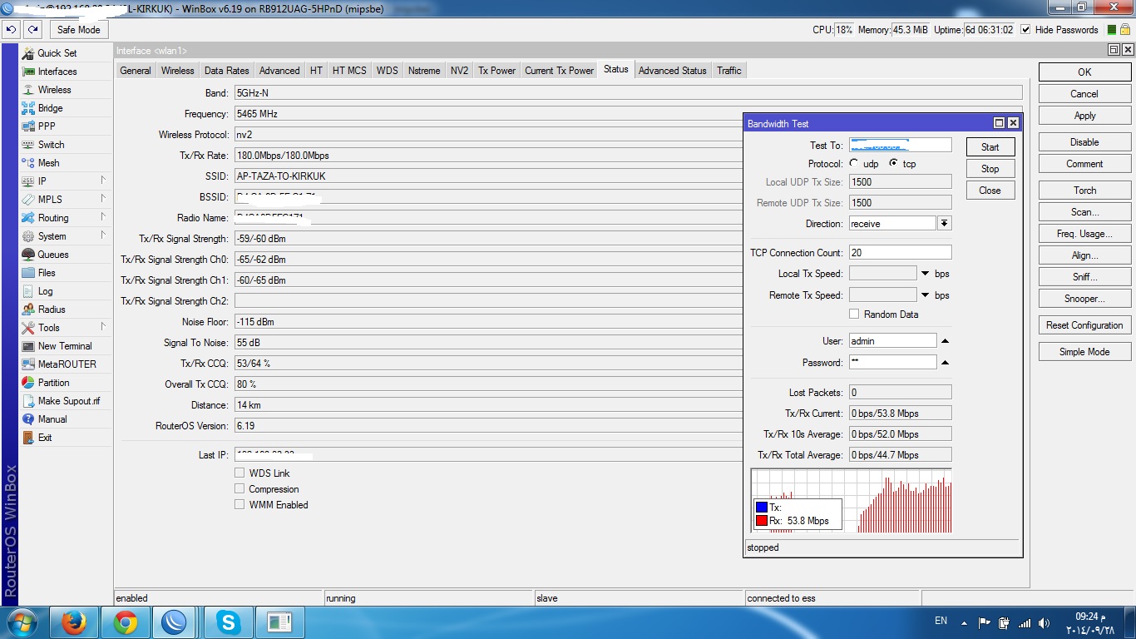
Task: Check the Compression checkbox
Action: 240,488
